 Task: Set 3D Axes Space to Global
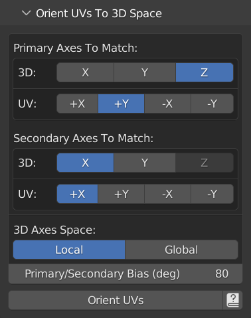(182, 250)
